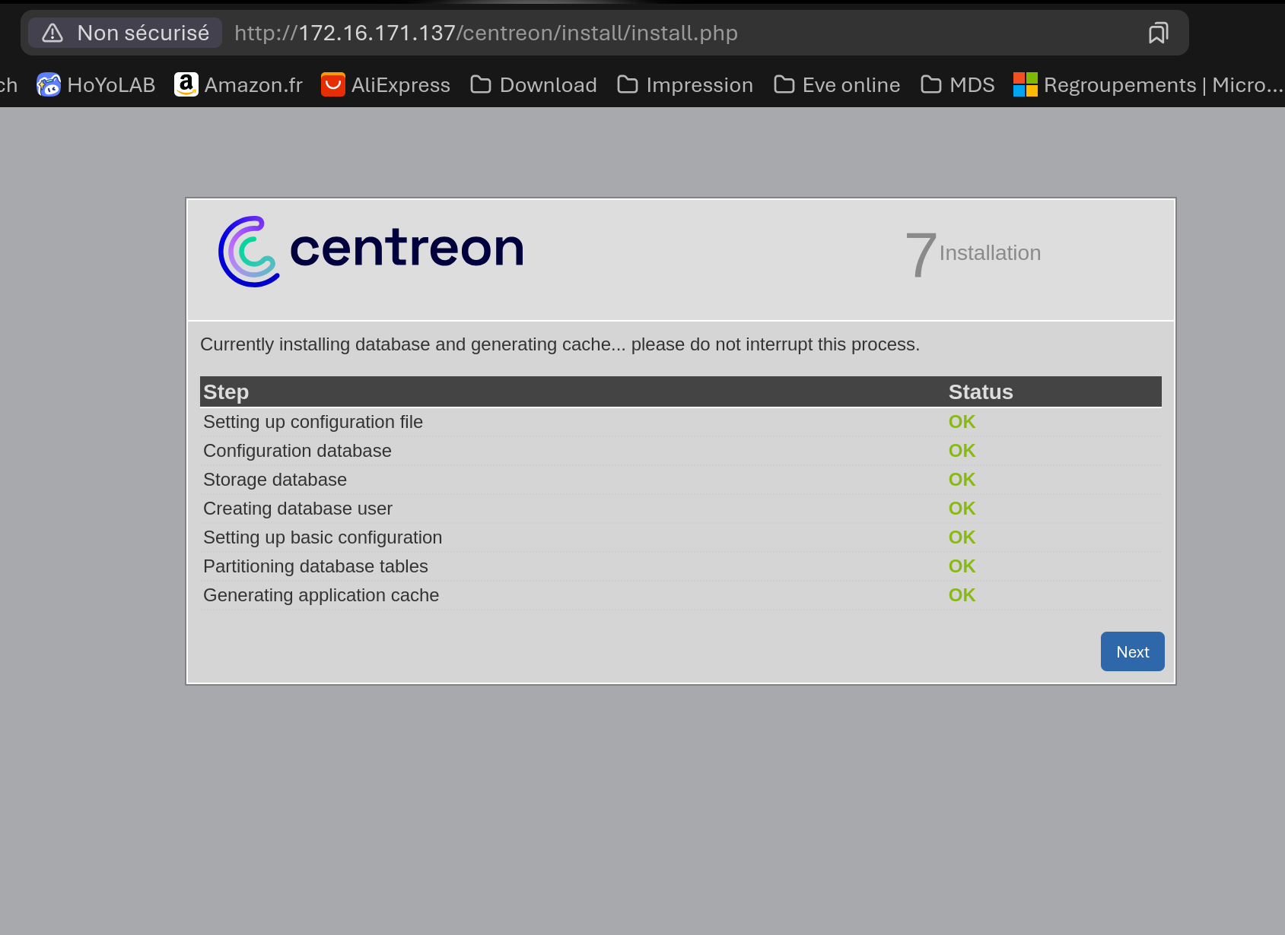The image size is (1285, 935).
Task: Click the step 7 Installation heading
Action: [973, 254]
